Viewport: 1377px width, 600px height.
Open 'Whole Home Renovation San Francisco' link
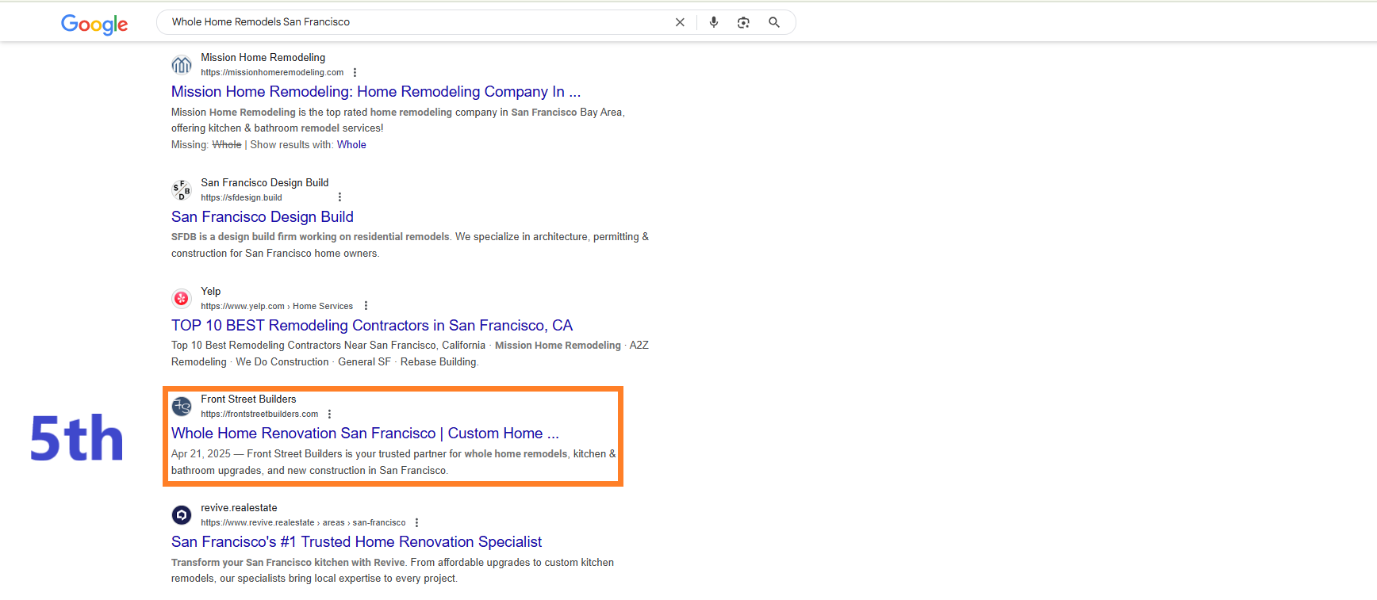(365, 434)
